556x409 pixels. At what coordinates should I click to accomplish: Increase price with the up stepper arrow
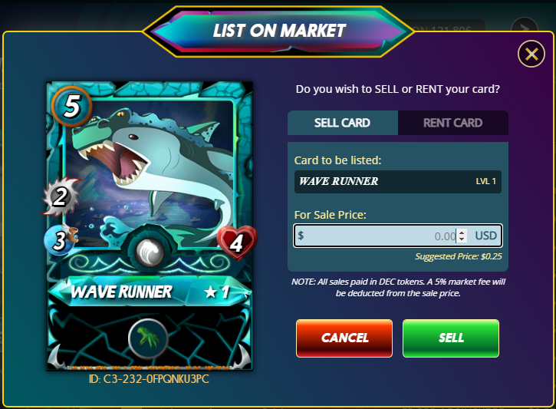(x=462, y=233)
